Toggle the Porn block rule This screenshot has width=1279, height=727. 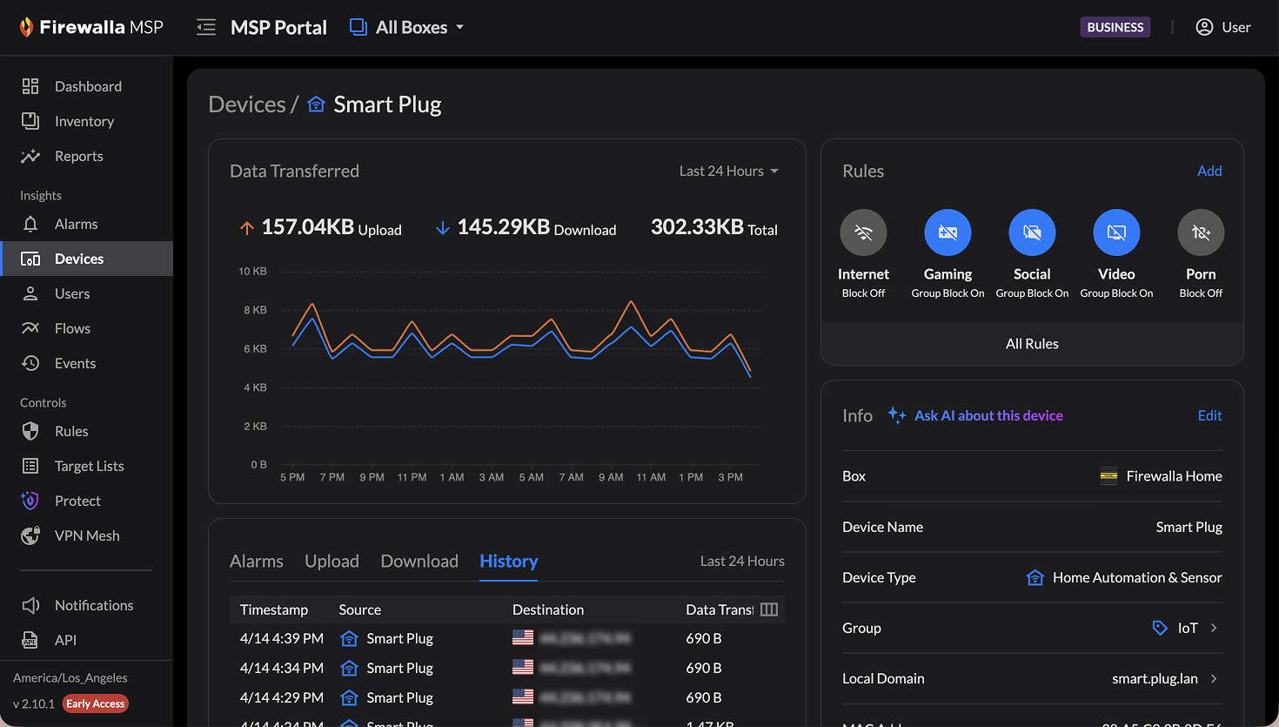1201,232
